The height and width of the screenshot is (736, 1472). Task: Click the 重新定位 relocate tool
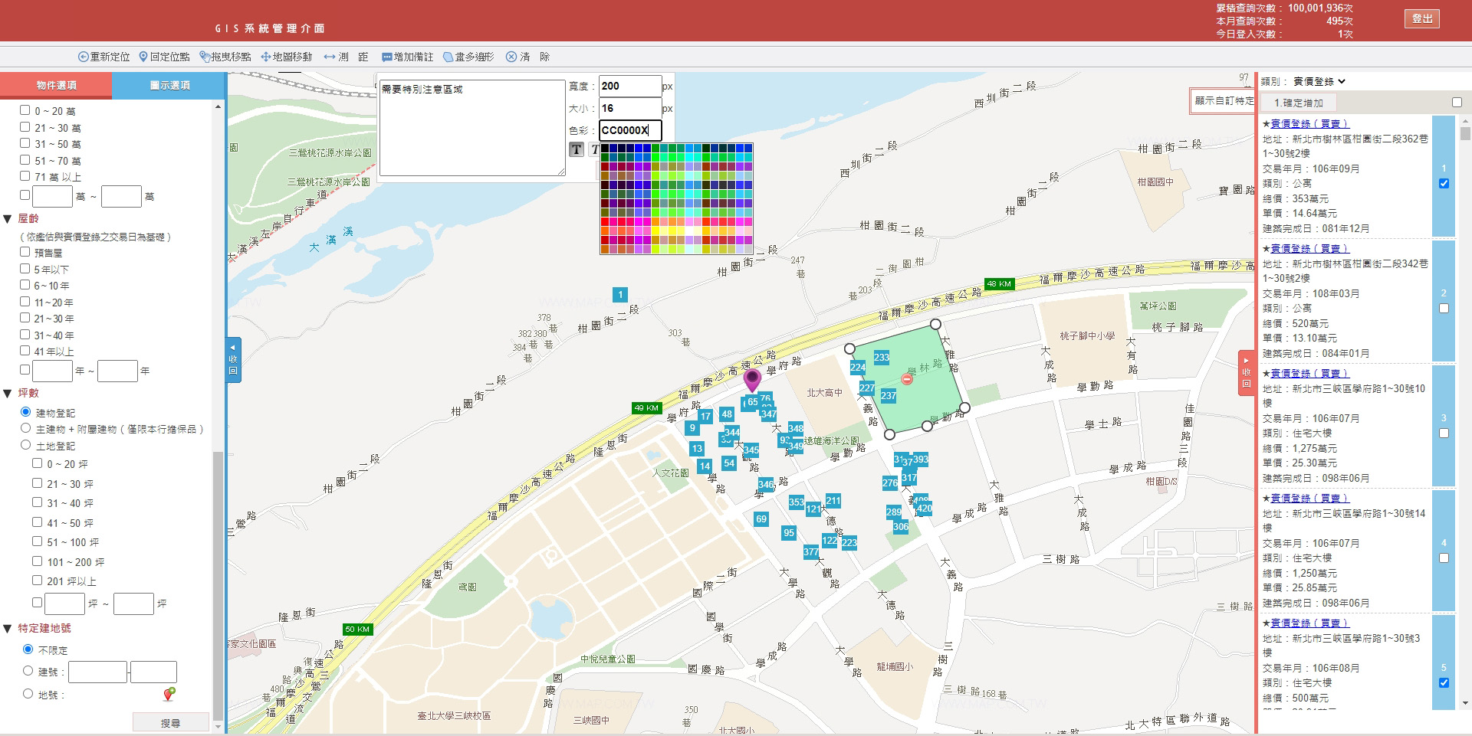(x=104, y=57)
